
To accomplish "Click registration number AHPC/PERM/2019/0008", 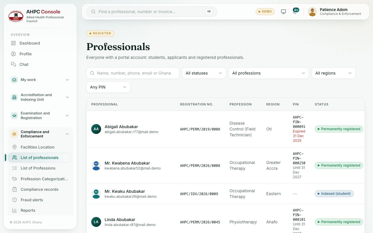I will 200,129.
